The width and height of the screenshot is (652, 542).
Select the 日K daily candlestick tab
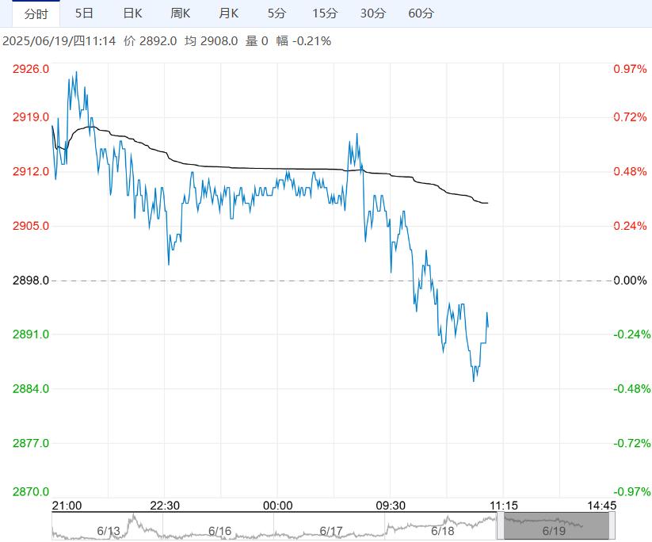[132, 13]
